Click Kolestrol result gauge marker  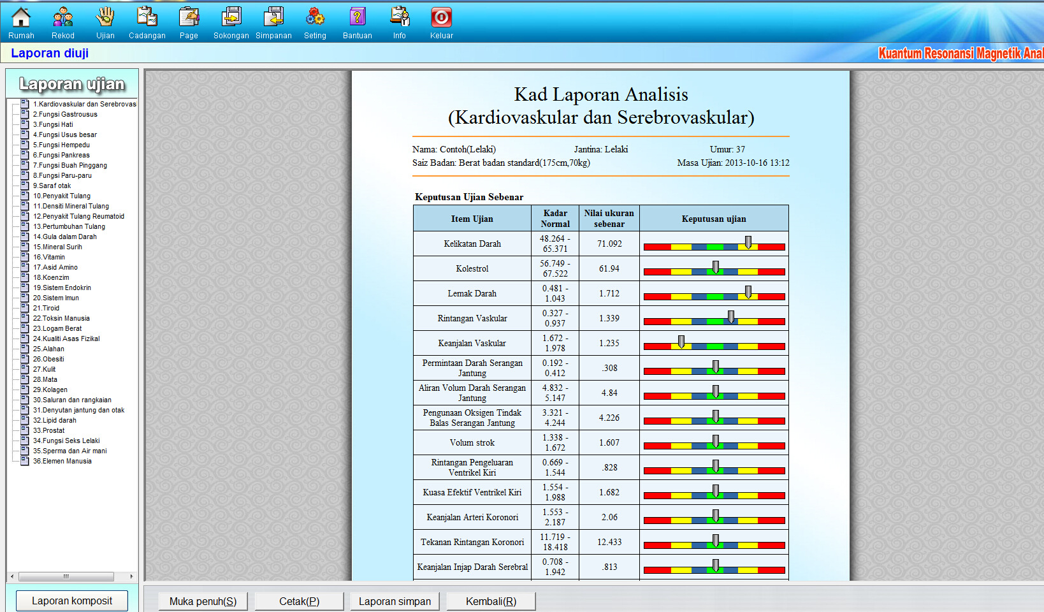tap(716, 268)
